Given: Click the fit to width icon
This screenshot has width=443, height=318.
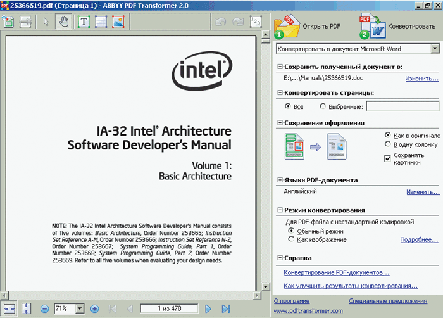Looking at the screenshot, I should pyautogui.click(x=9, y=308).
